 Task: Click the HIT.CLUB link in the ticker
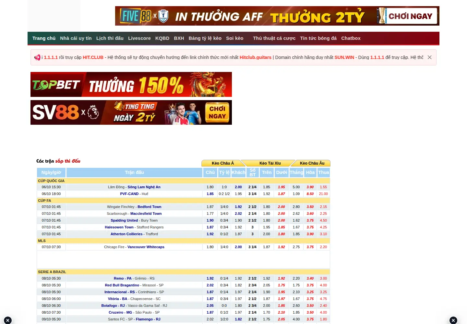[93, 57]
